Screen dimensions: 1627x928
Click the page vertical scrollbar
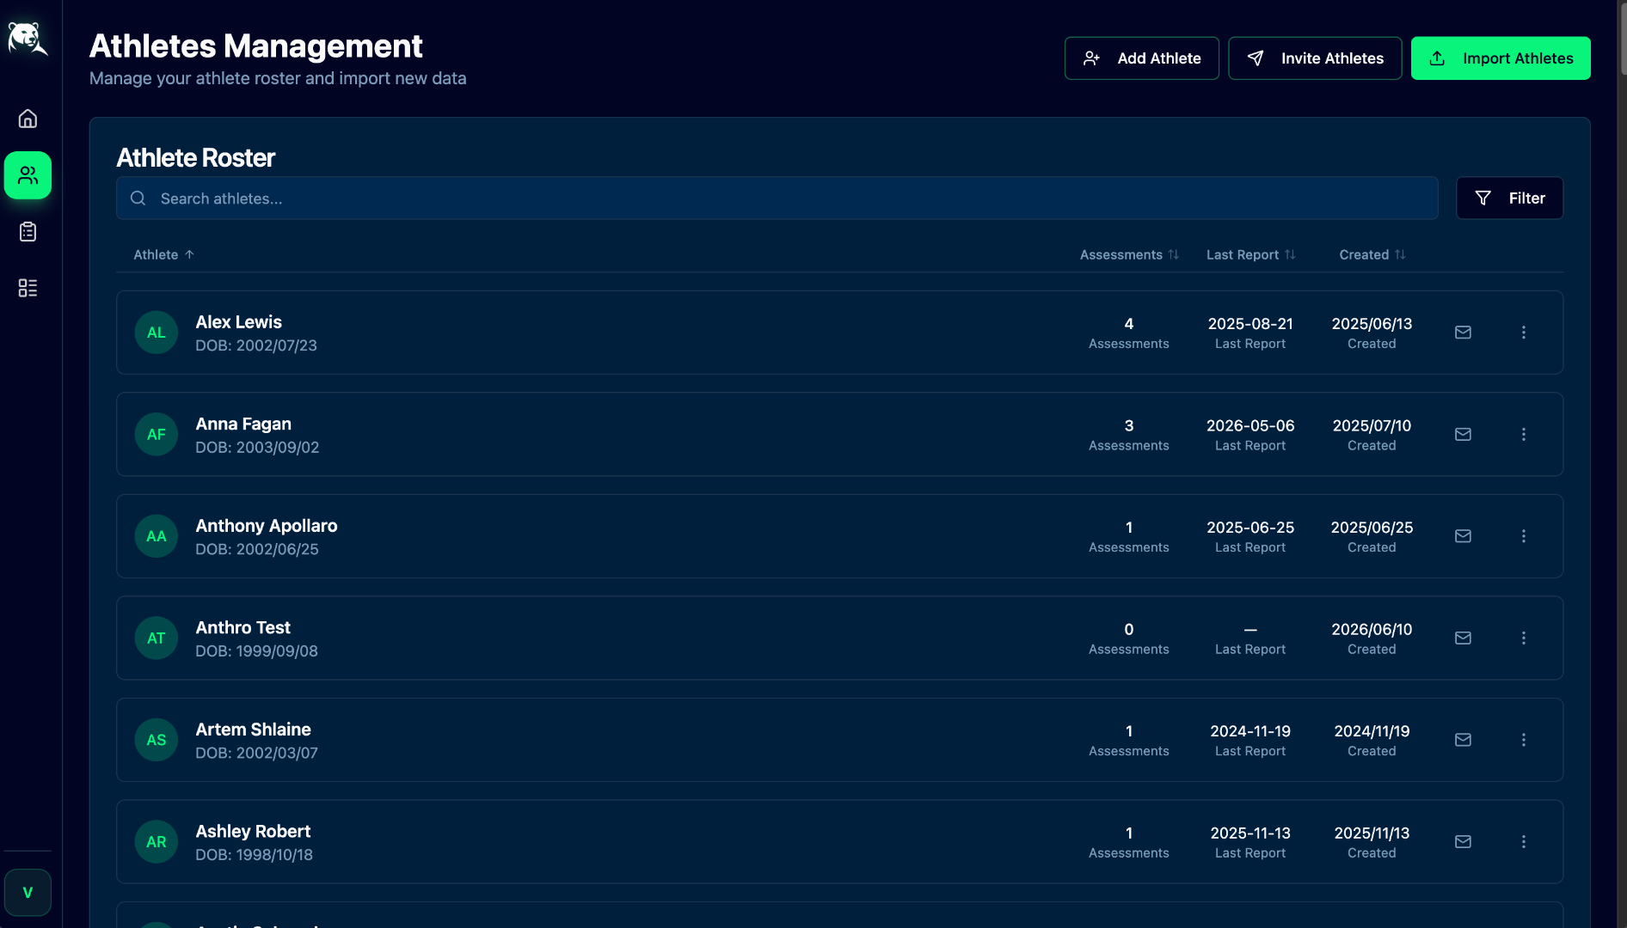coord(1622,41)
